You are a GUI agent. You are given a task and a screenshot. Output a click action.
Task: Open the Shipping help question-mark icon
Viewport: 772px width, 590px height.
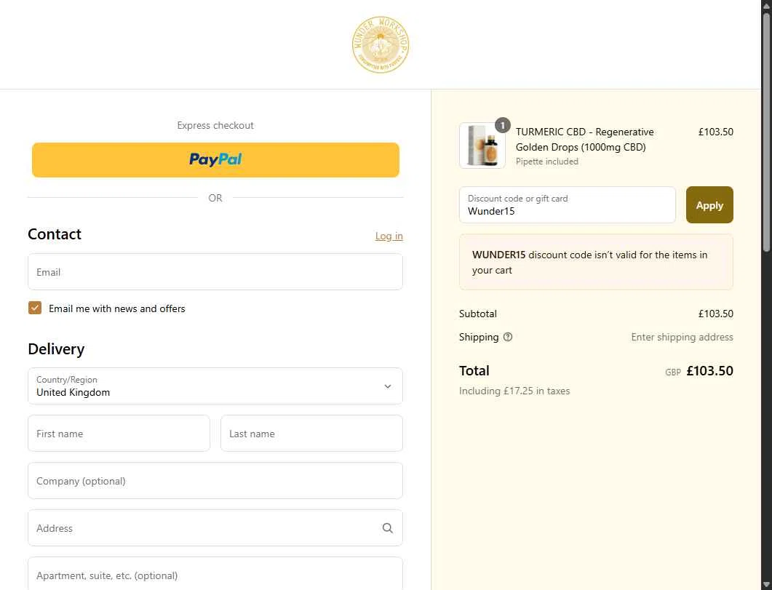pyautogui.click(x=508, y=337)
